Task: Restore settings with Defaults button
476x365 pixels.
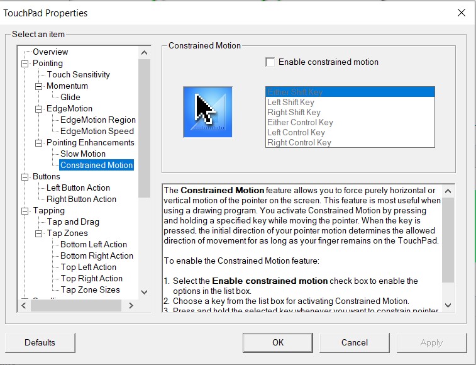Action: (x=40, y=342)
